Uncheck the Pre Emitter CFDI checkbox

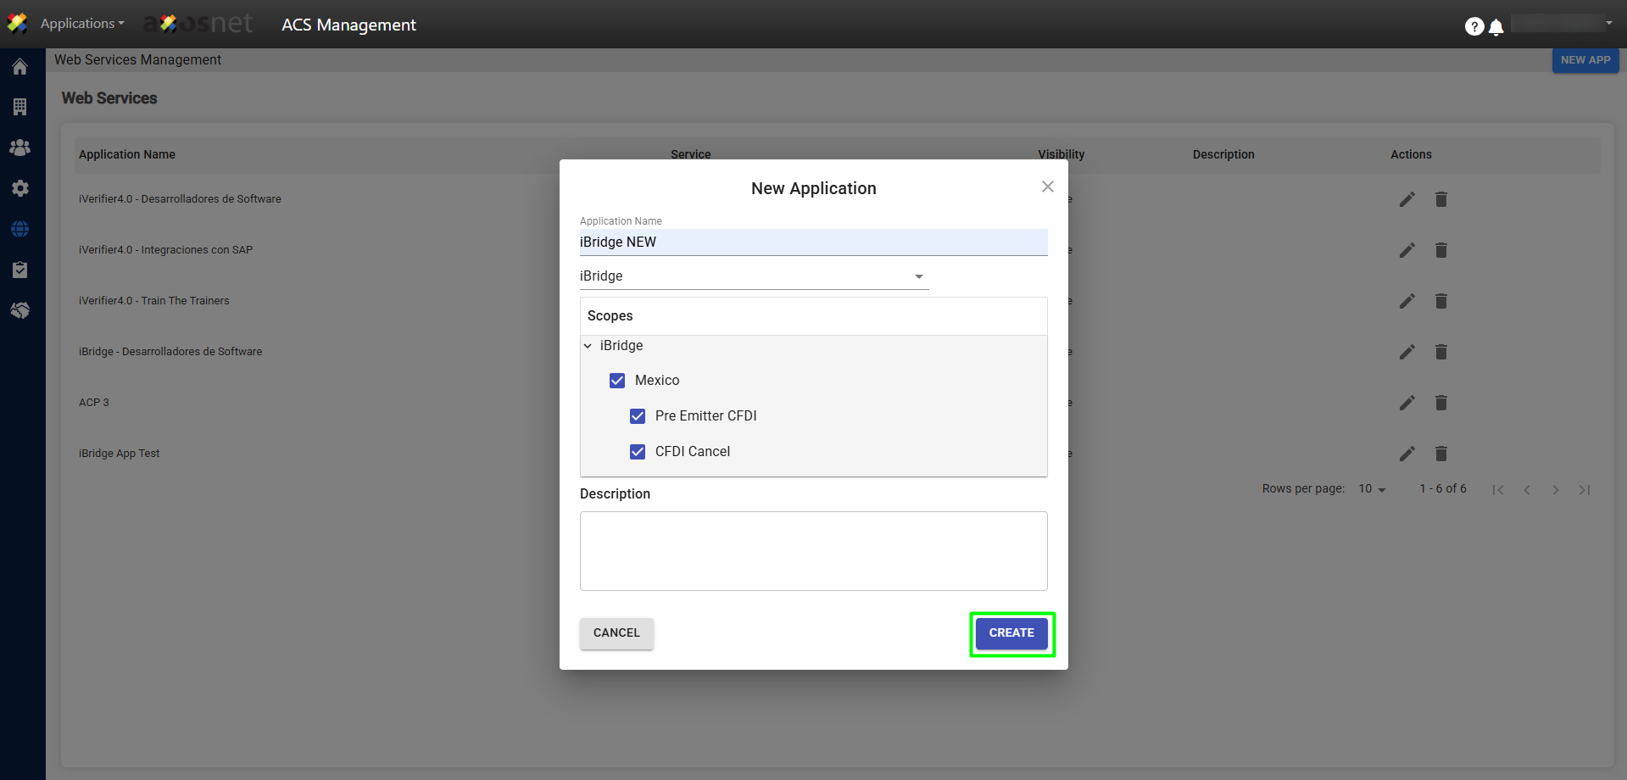[638, 416]
